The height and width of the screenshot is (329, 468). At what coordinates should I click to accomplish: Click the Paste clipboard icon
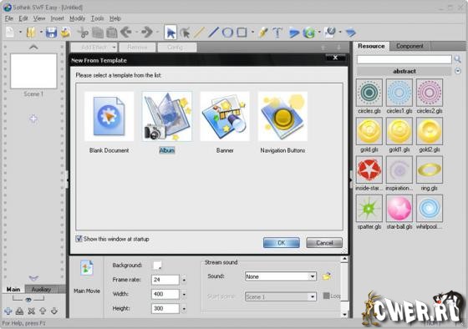[112, 33]
